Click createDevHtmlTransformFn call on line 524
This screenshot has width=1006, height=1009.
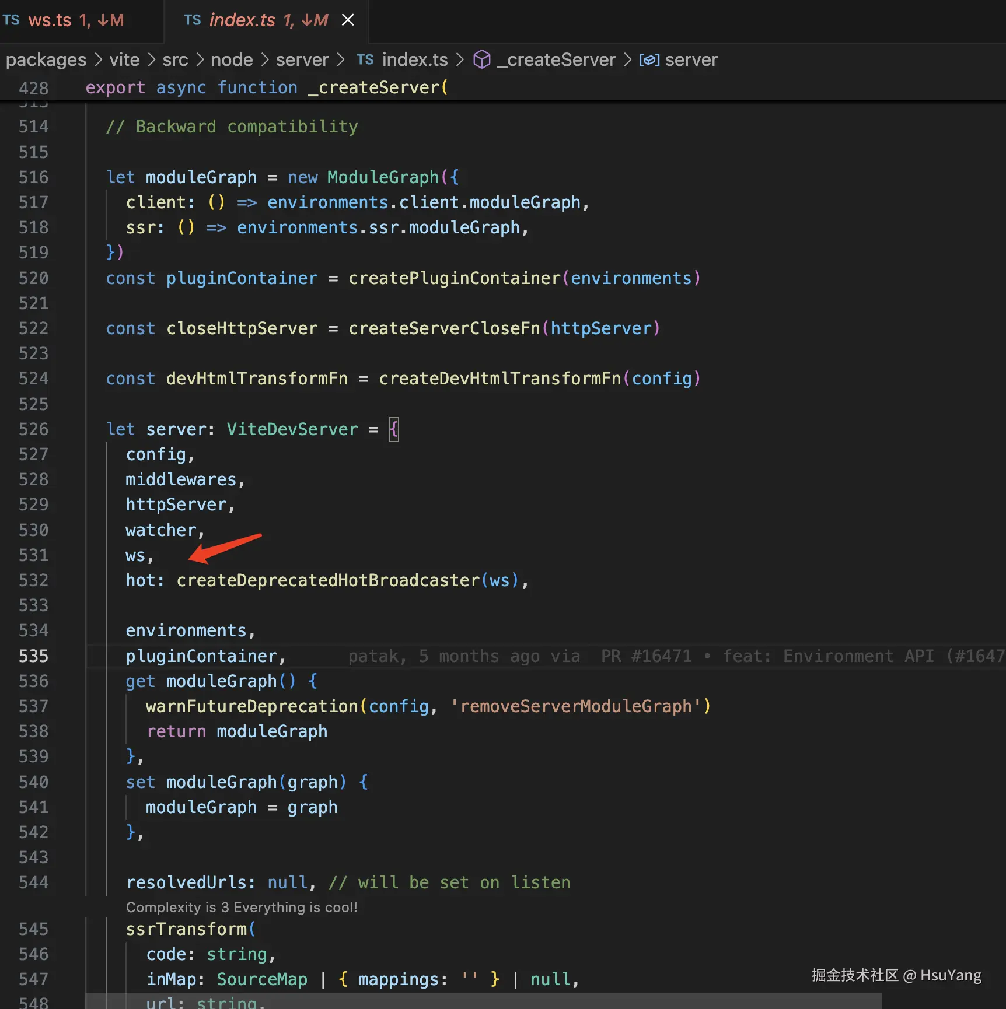click(500, 379)
